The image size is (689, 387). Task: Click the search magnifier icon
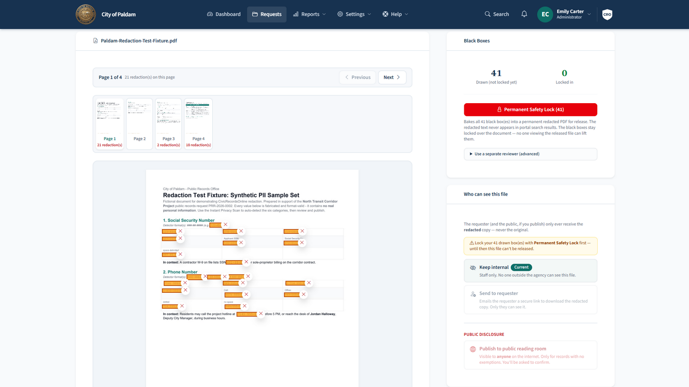(x=487, y=14)
